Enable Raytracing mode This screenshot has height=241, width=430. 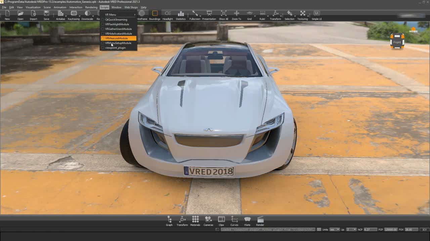[74, 15]
